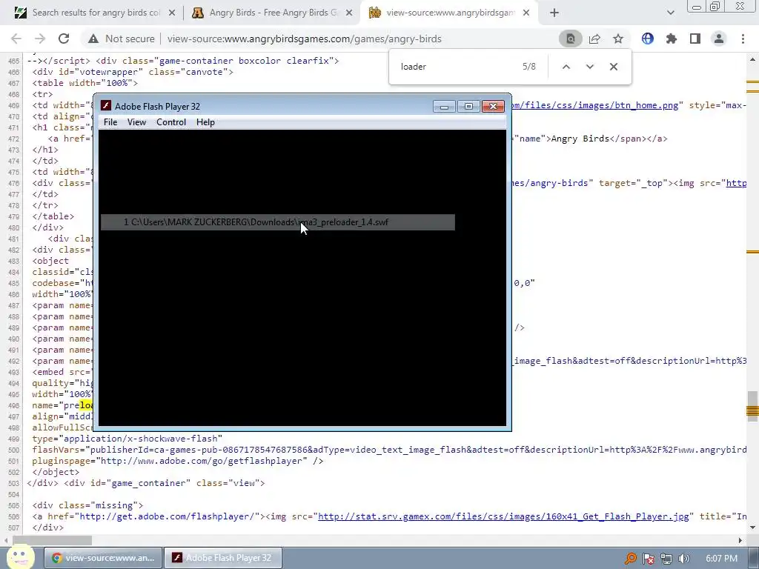
Task: Open the File menu in Flash Player
Action: [110, 122]
